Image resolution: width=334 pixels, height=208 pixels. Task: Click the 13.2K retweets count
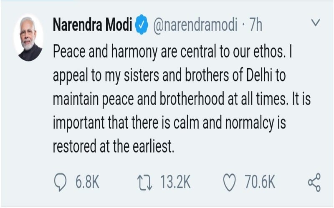coord(175,181)
